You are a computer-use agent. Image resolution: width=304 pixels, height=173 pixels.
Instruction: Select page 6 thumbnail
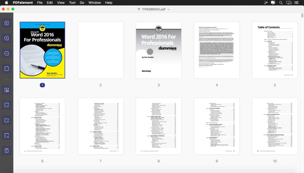click(x=42, y=126)
